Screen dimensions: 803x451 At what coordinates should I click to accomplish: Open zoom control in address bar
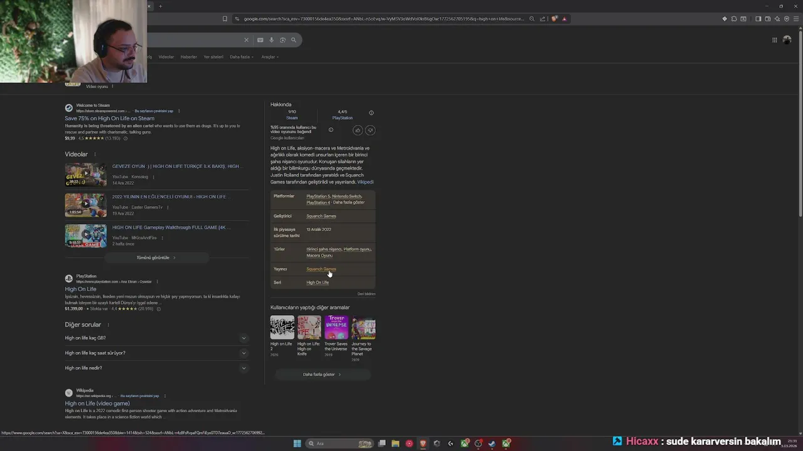pos(532,19)
